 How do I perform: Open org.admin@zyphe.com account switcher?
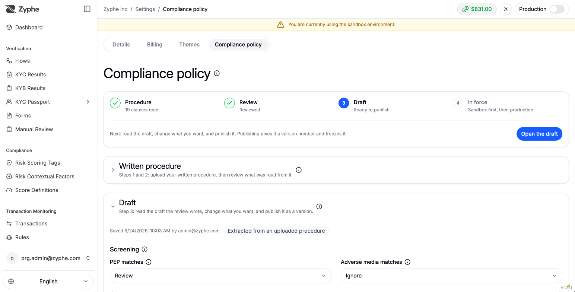pyautogui.click(x=48, y=258)
